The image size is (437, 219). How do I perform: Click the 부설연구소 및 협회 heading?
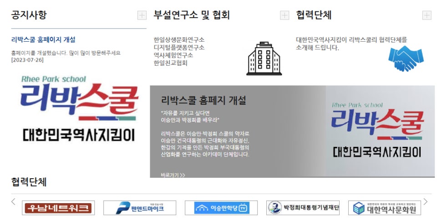pyautogui.click(x=192, y=15)
